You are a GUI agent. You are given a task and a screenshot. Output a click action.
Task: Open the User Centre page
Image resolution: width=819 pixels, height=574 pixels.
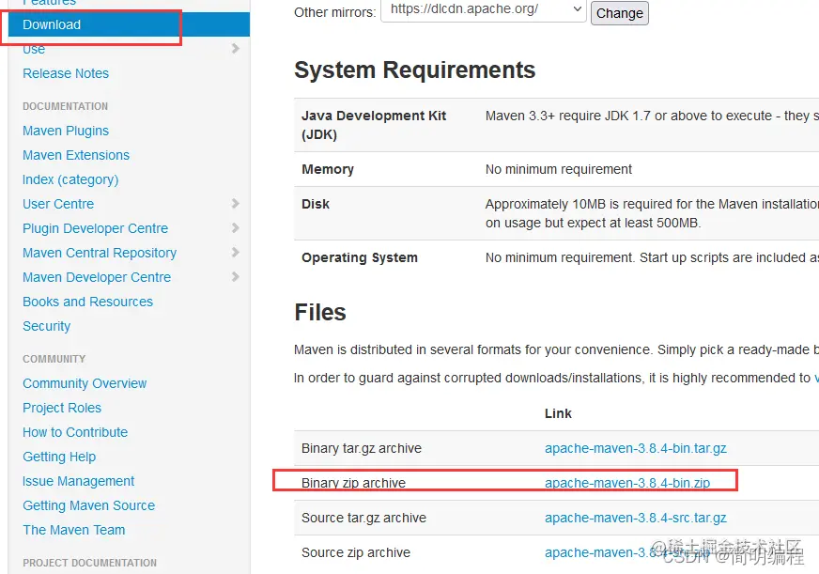[58, 204]
